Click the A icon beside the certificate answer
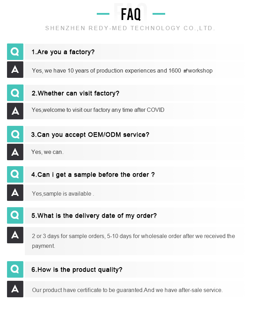The image size is (263, 312). tap(15, 289)
